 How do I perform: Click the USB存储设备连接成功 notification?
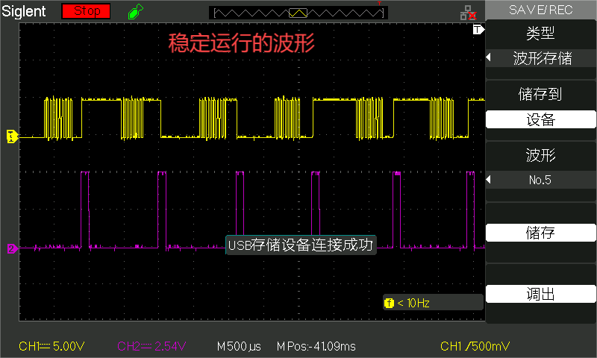click(x=301, y=245)
